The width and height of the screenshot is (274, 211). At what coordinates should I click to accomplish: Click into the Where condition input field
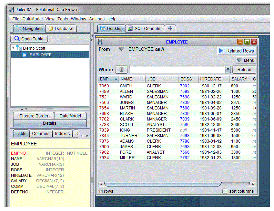click(177, 70)
